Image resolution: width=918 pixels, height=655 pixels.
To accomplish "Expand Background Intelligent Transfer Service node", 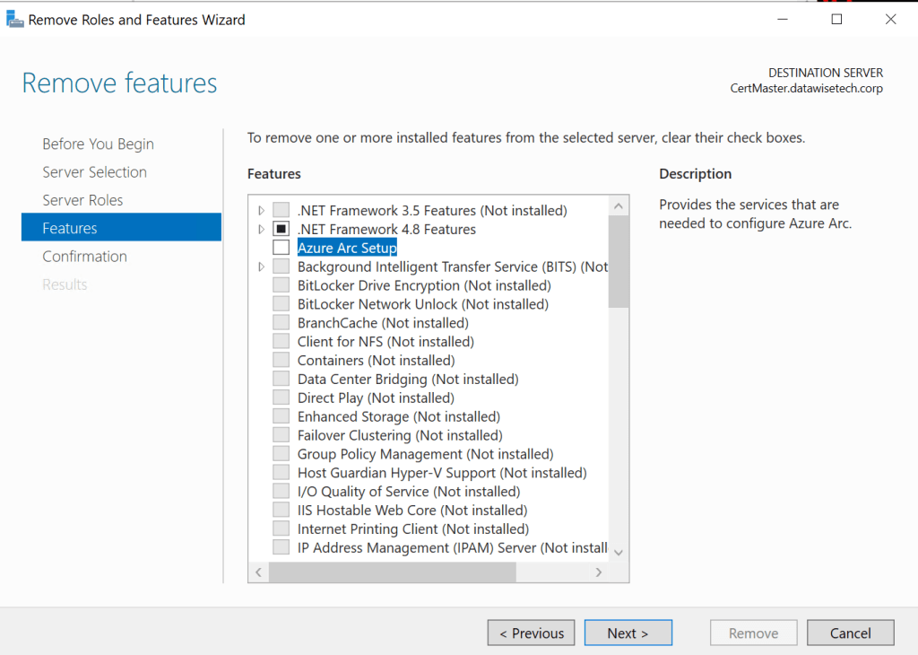I will pos(262,266).
